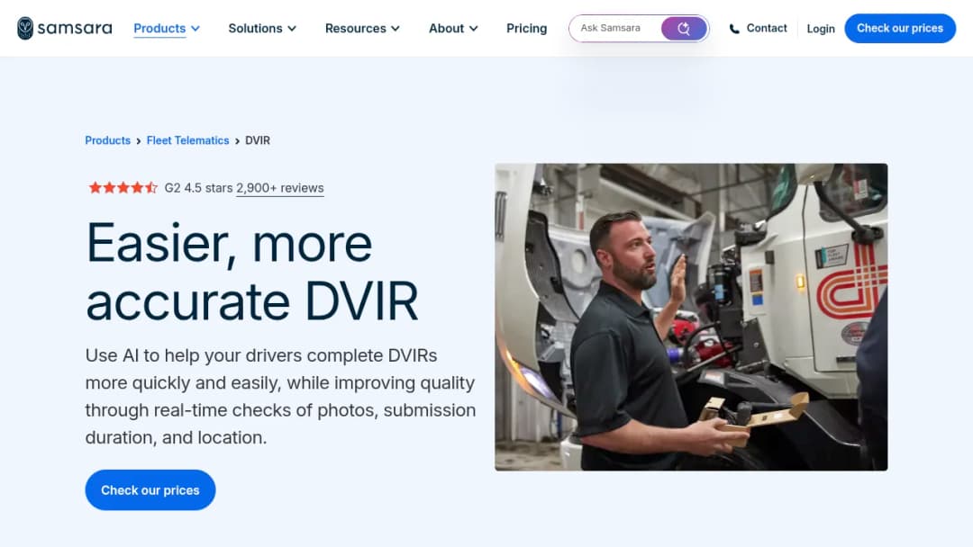Click the hero Check our prices button
The width and height of the screenshot is (973, 547).
point(150,490)
